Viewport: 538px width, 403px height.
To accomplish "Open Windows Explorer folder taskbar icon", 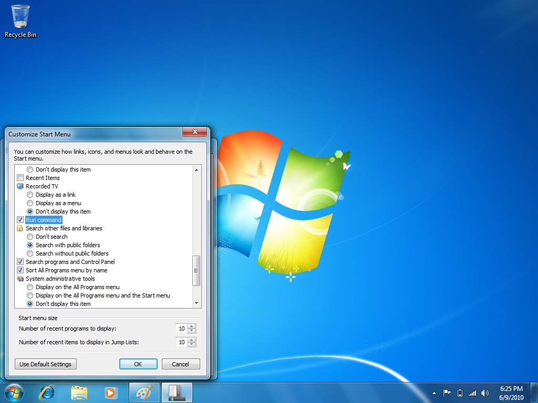I will 79,393.
